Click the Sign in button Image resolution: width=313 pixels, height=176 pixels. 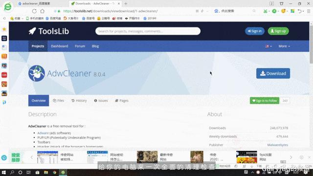pyautogui.click(x=254, y=31)
